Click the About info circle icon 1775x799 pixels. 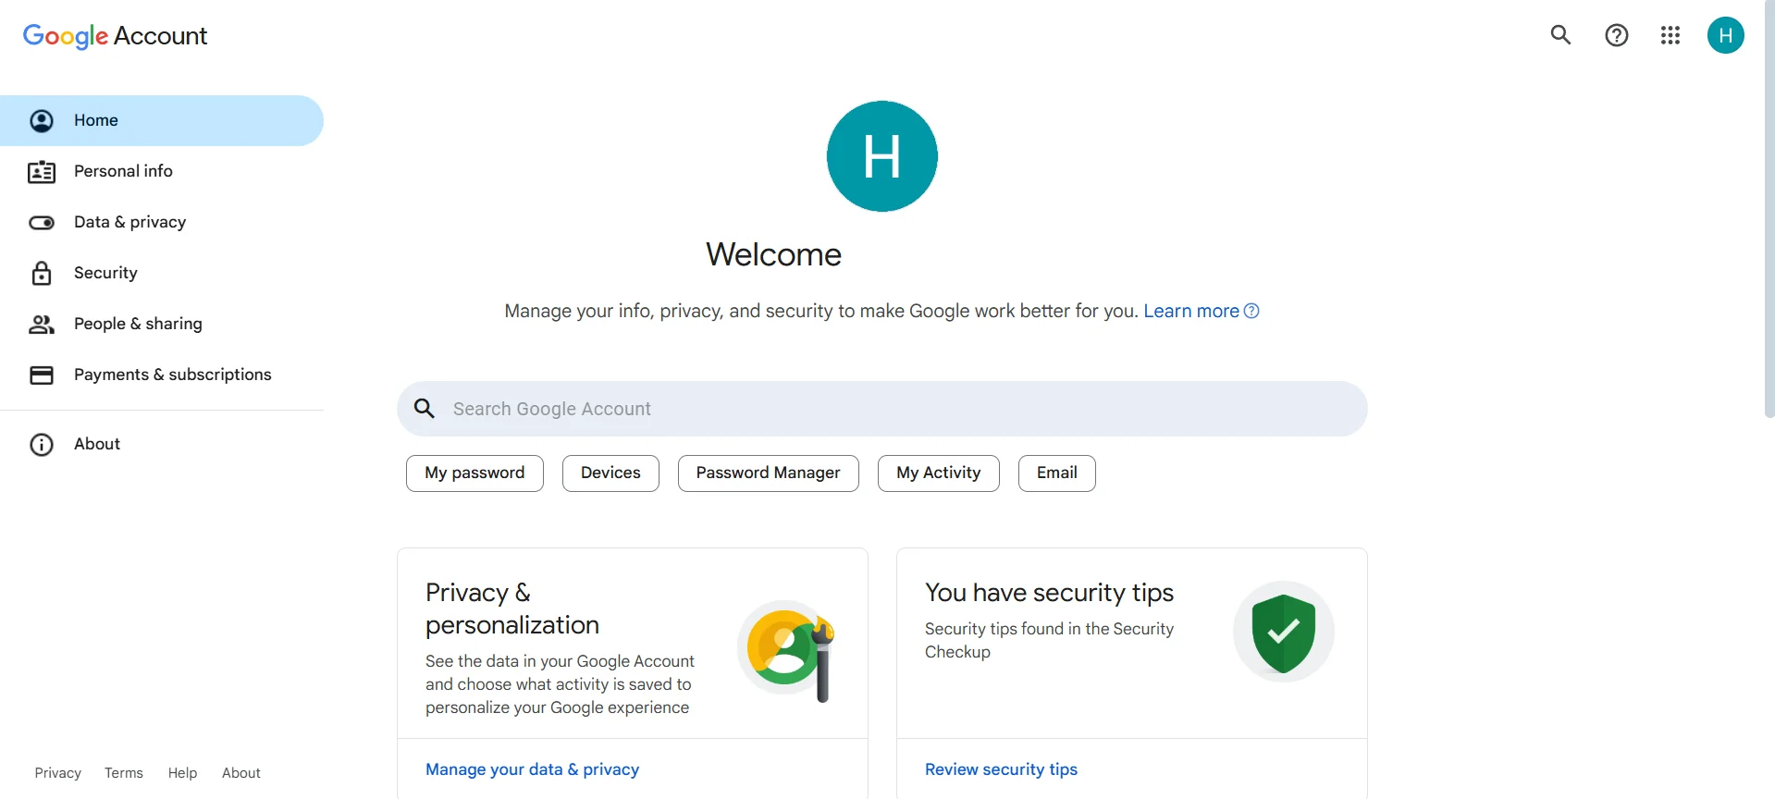42,444
